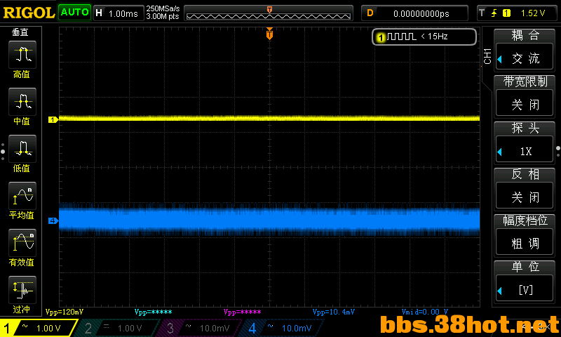Click the H 1.00ms horizontal timebase readout

click(119, 13)
